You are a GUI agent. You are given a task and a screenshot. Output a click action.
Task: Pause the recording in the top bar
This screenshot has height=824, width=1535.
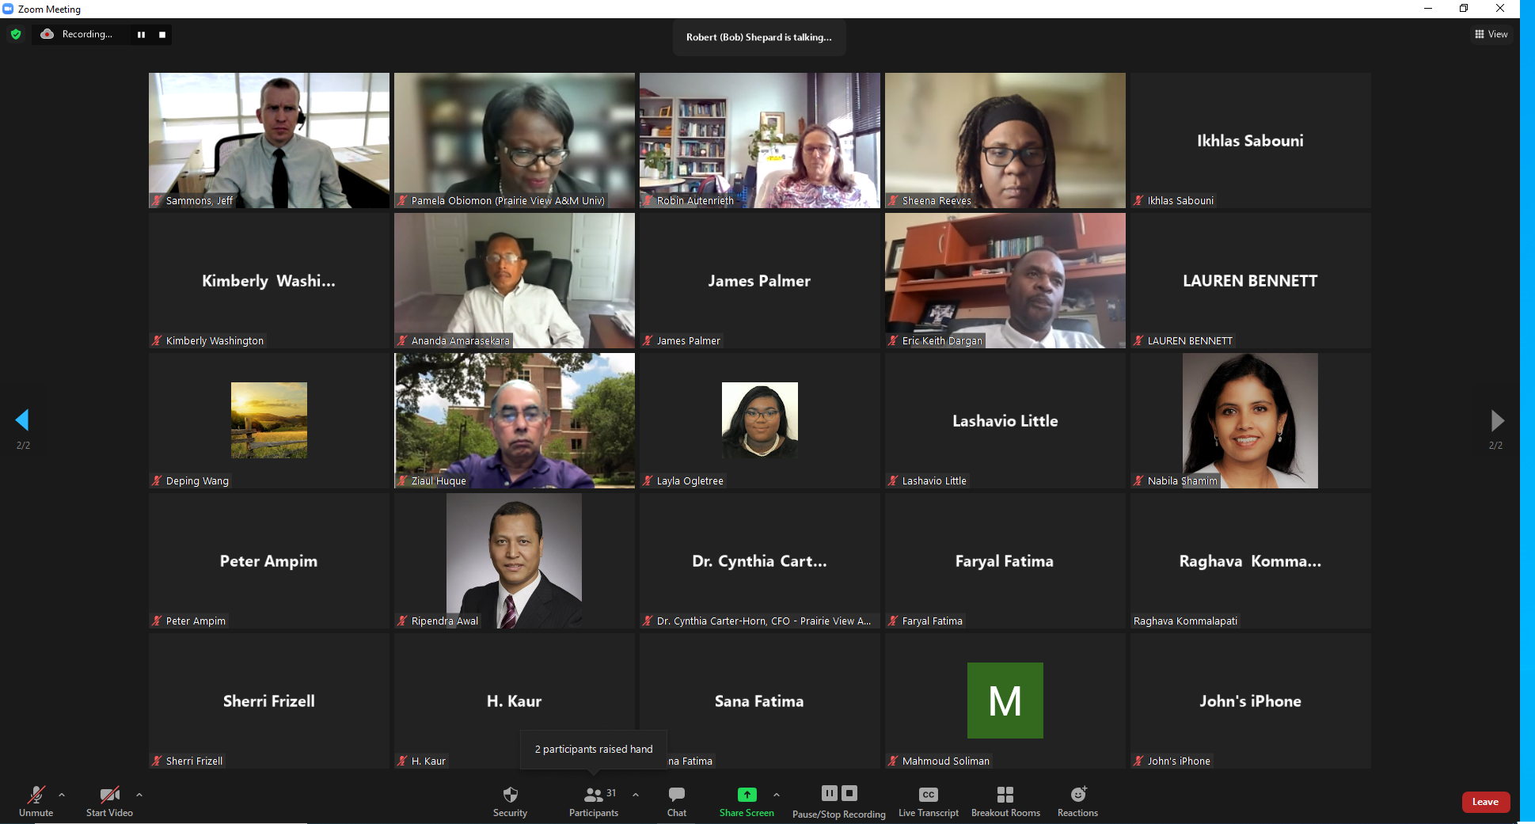[141, 34]
